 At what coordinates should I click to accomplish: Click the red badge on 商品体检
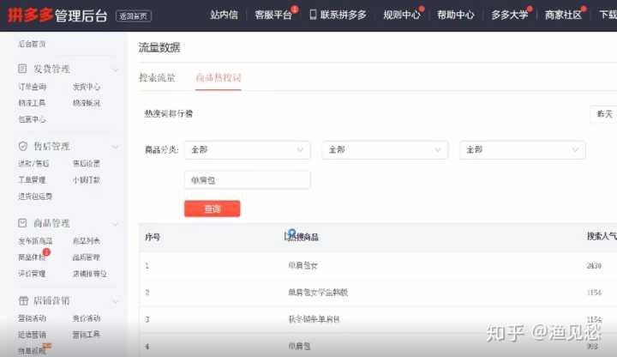[x=46, y=251]
